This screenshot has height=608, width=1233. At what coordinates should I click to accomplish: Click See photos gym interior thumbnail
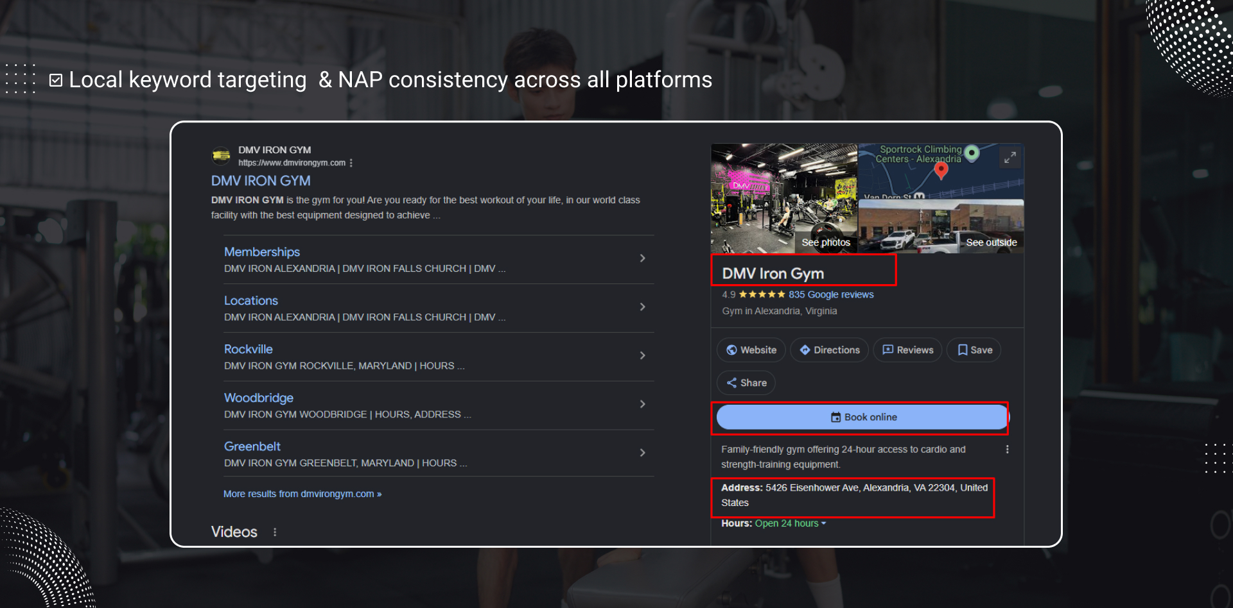(x=784, y=198)
